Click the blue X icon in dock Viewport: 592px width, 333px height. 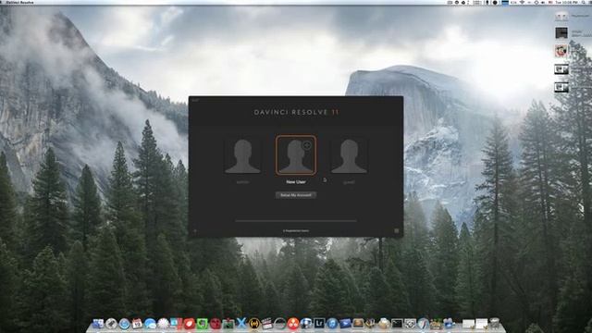tap(241, 324)
